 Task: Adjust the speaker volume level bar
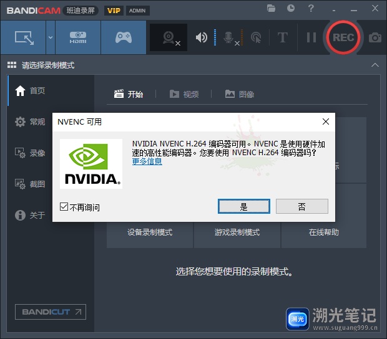point(215,37)
